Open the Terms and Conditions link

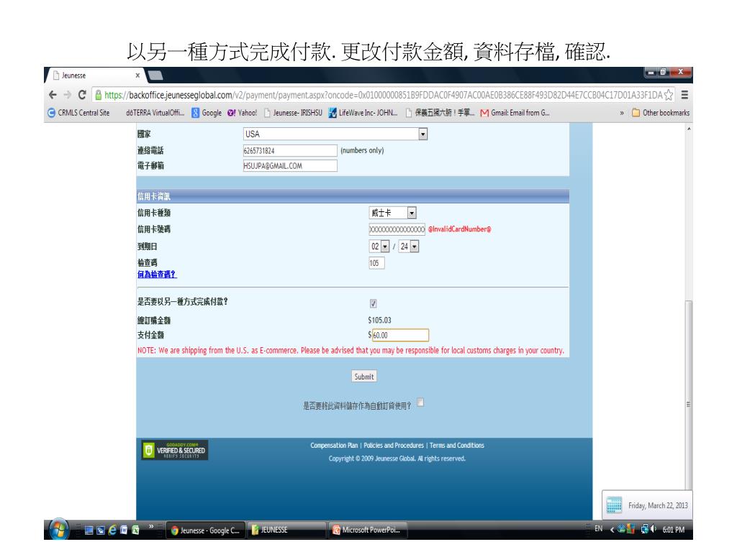pyautogui.click(x=457, y=446)
